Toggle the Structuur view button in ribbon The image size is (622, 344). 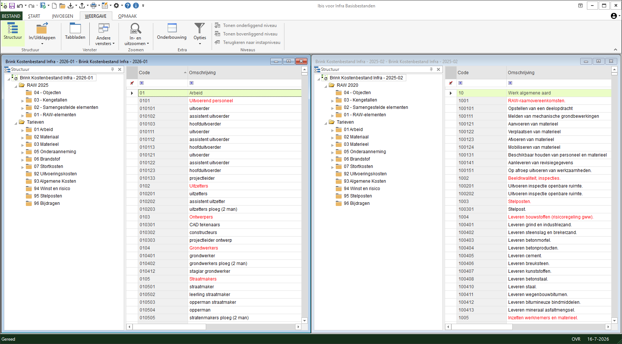pyautogui.click(x=13, y=33)
